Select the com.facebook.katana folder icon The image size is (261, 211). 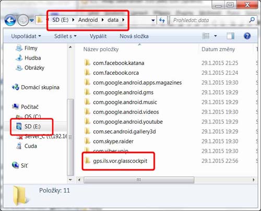tap(87, 63)
